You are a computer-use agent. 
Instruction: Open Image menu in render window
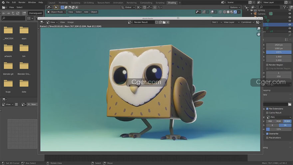(x=71, y=22)
